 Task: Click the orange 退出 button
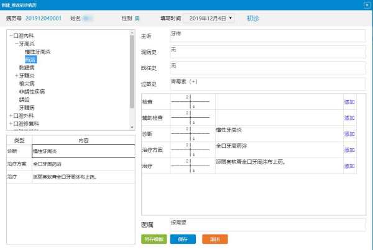(x=214, y=239)
